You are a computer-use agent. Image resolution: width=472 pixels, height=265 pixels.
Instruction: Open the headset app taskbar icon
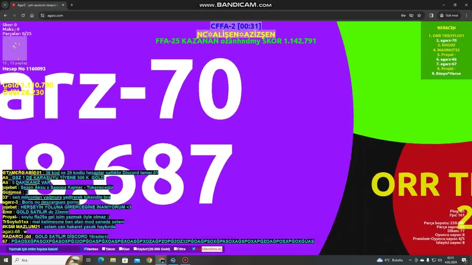pyautogui.click(x=173, y=260)
